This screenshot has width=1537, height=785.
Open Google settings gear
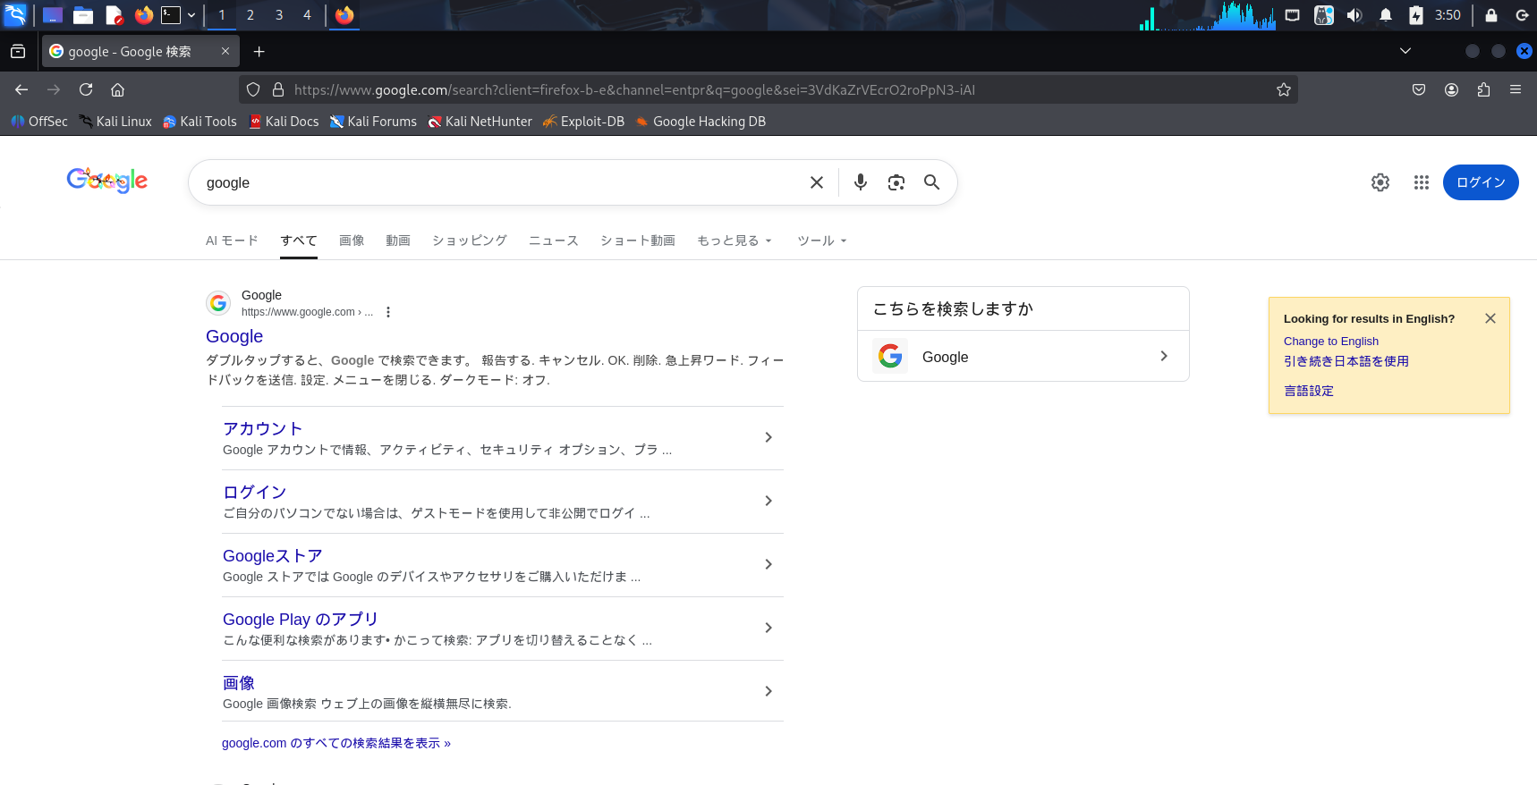1380,182
